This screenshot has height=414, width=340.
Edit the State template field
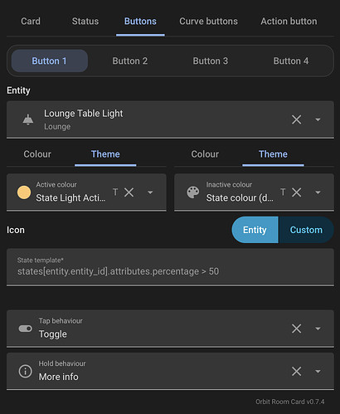[x=170, y=267]
